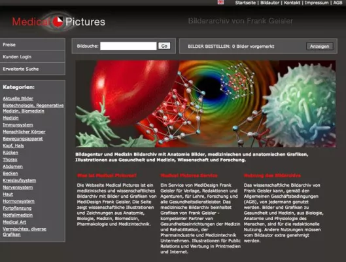Open the Impressum page
This screenshot has height=262, width=346.
click(317, 3)
